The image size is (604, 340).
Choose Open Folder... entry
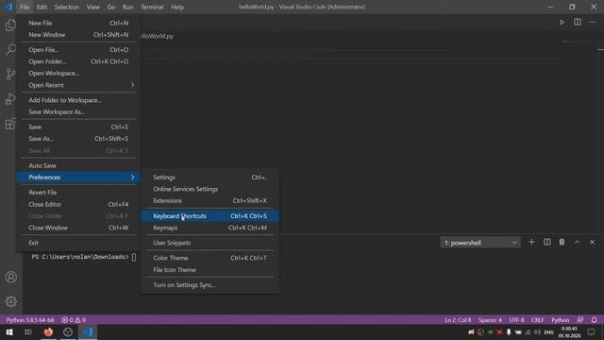click(78, 61)
